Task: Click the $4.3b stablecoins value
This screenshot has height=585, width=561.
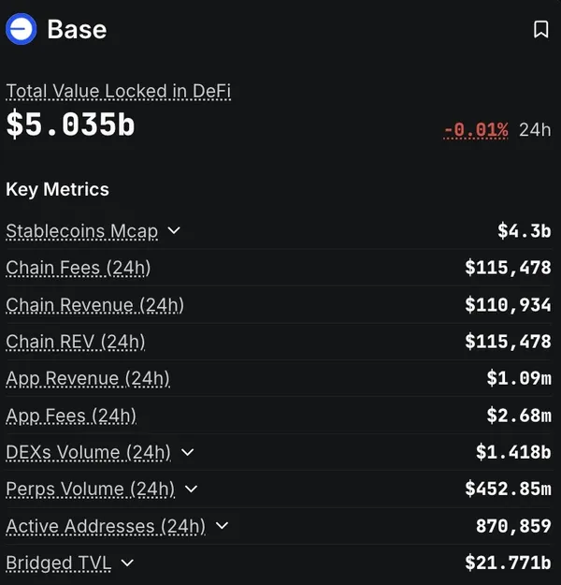Action: (524, 230)
